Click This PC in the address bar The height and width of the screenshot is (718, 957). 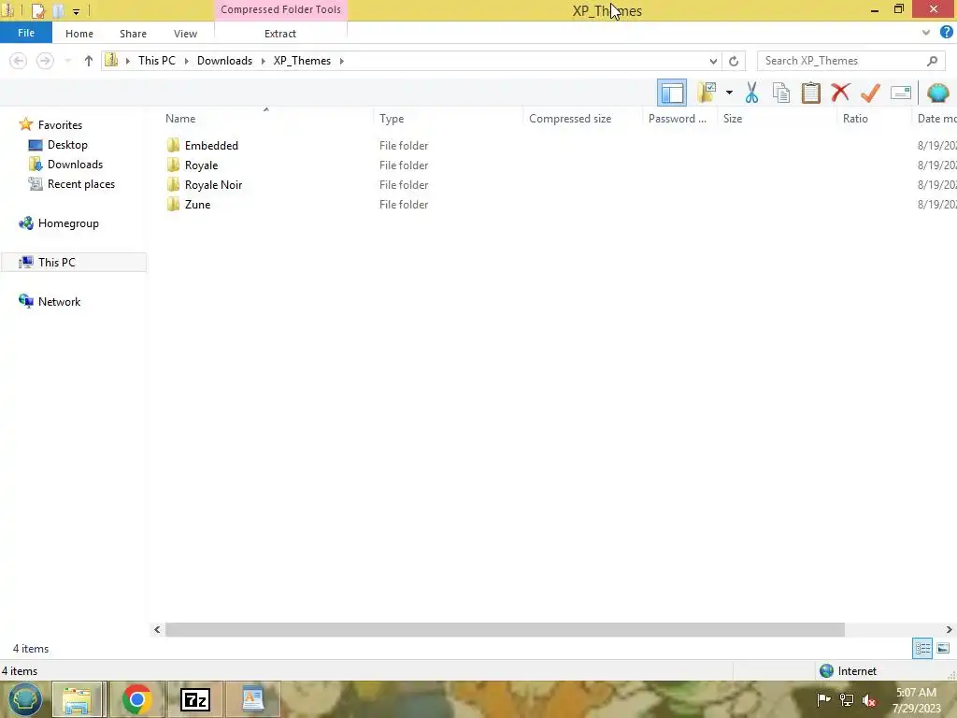157,61
